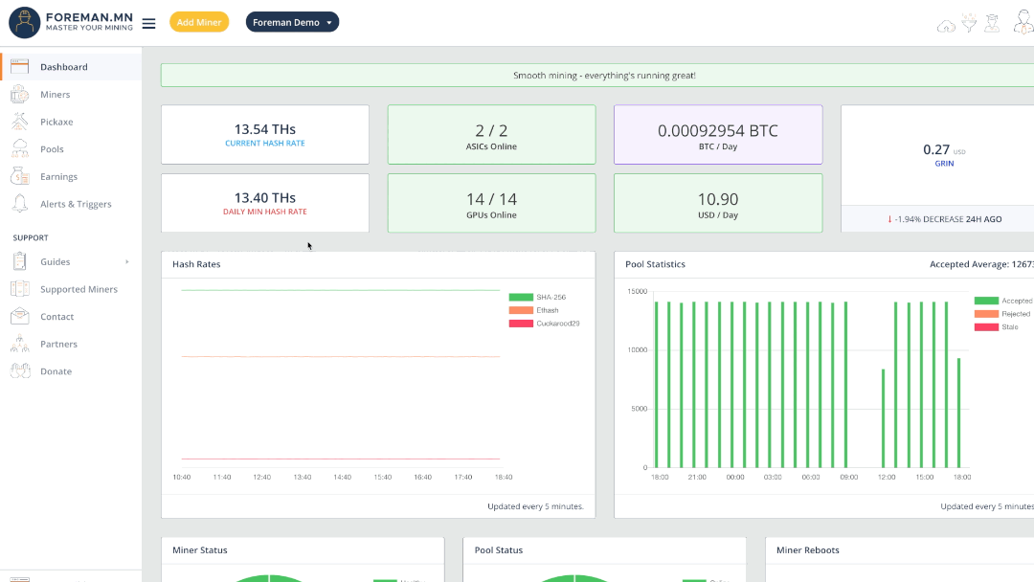Open the Guides menu item

[55, 261]
